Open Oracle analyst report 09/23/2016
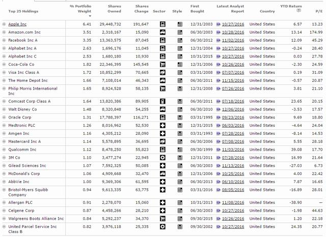This screenshot has height=237, width=326. pyautogui.click(x=233, y=117)
